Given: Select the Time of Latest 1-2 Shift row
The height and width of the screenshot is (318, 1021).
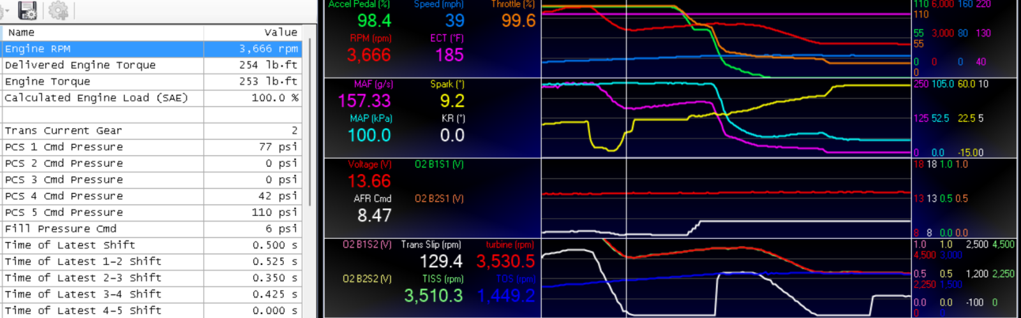Looking at the screenshot, I should click(152, 261).
